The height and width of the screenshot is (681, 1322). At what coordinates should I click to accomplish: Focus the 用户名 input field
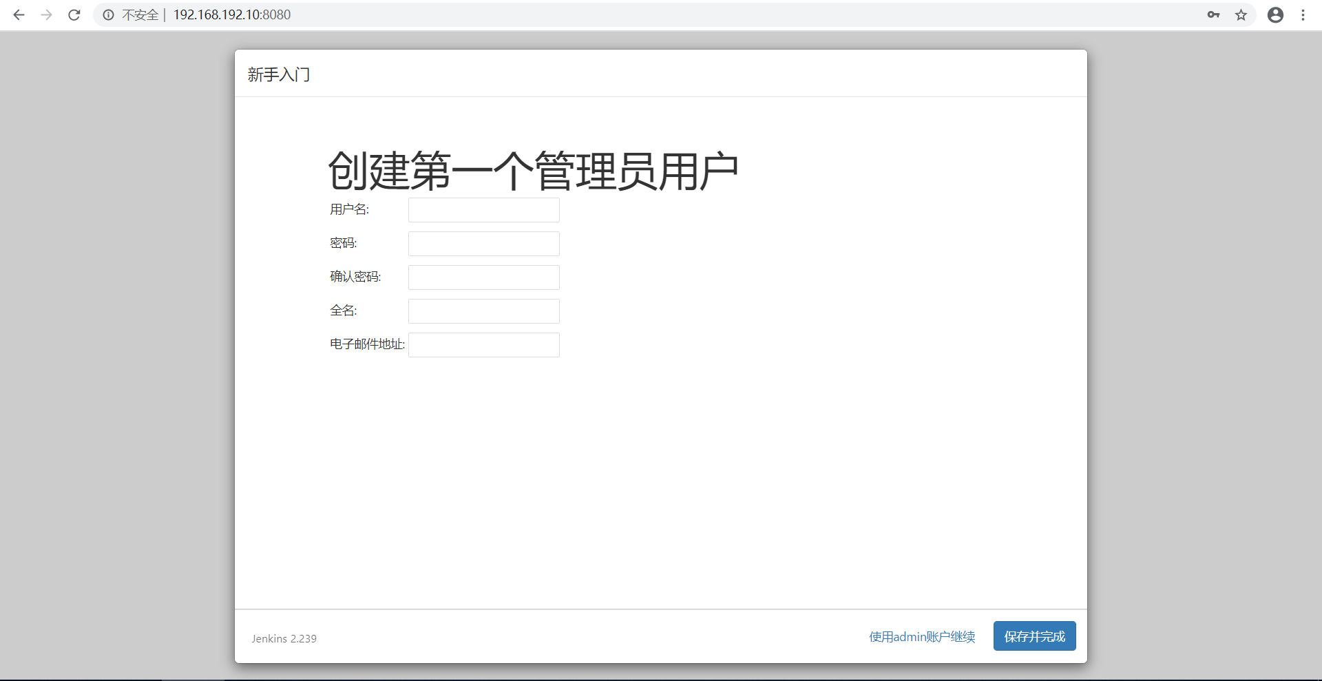coord(483,210)
